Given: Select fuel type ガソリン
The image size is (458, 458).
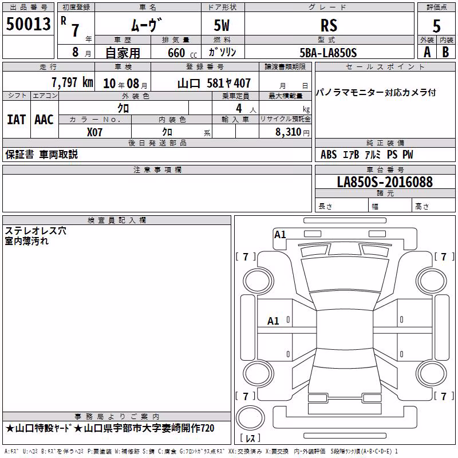Looking at the screenshot, I should [x=222, y=52].
